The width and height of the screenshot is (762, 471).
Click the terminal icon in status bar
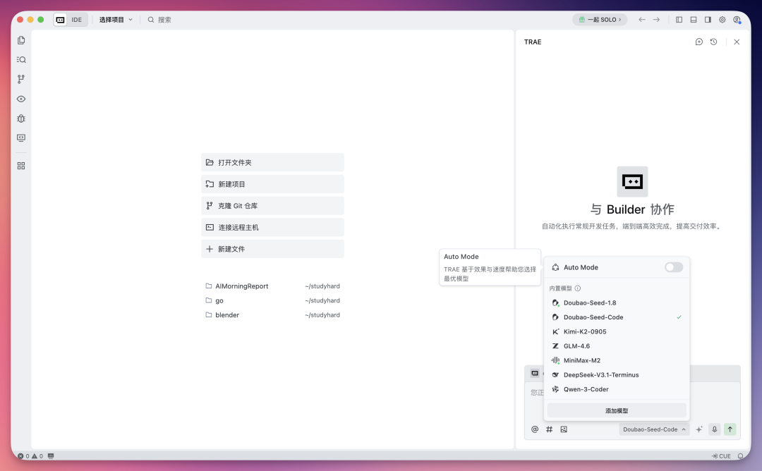click(51, 456)
